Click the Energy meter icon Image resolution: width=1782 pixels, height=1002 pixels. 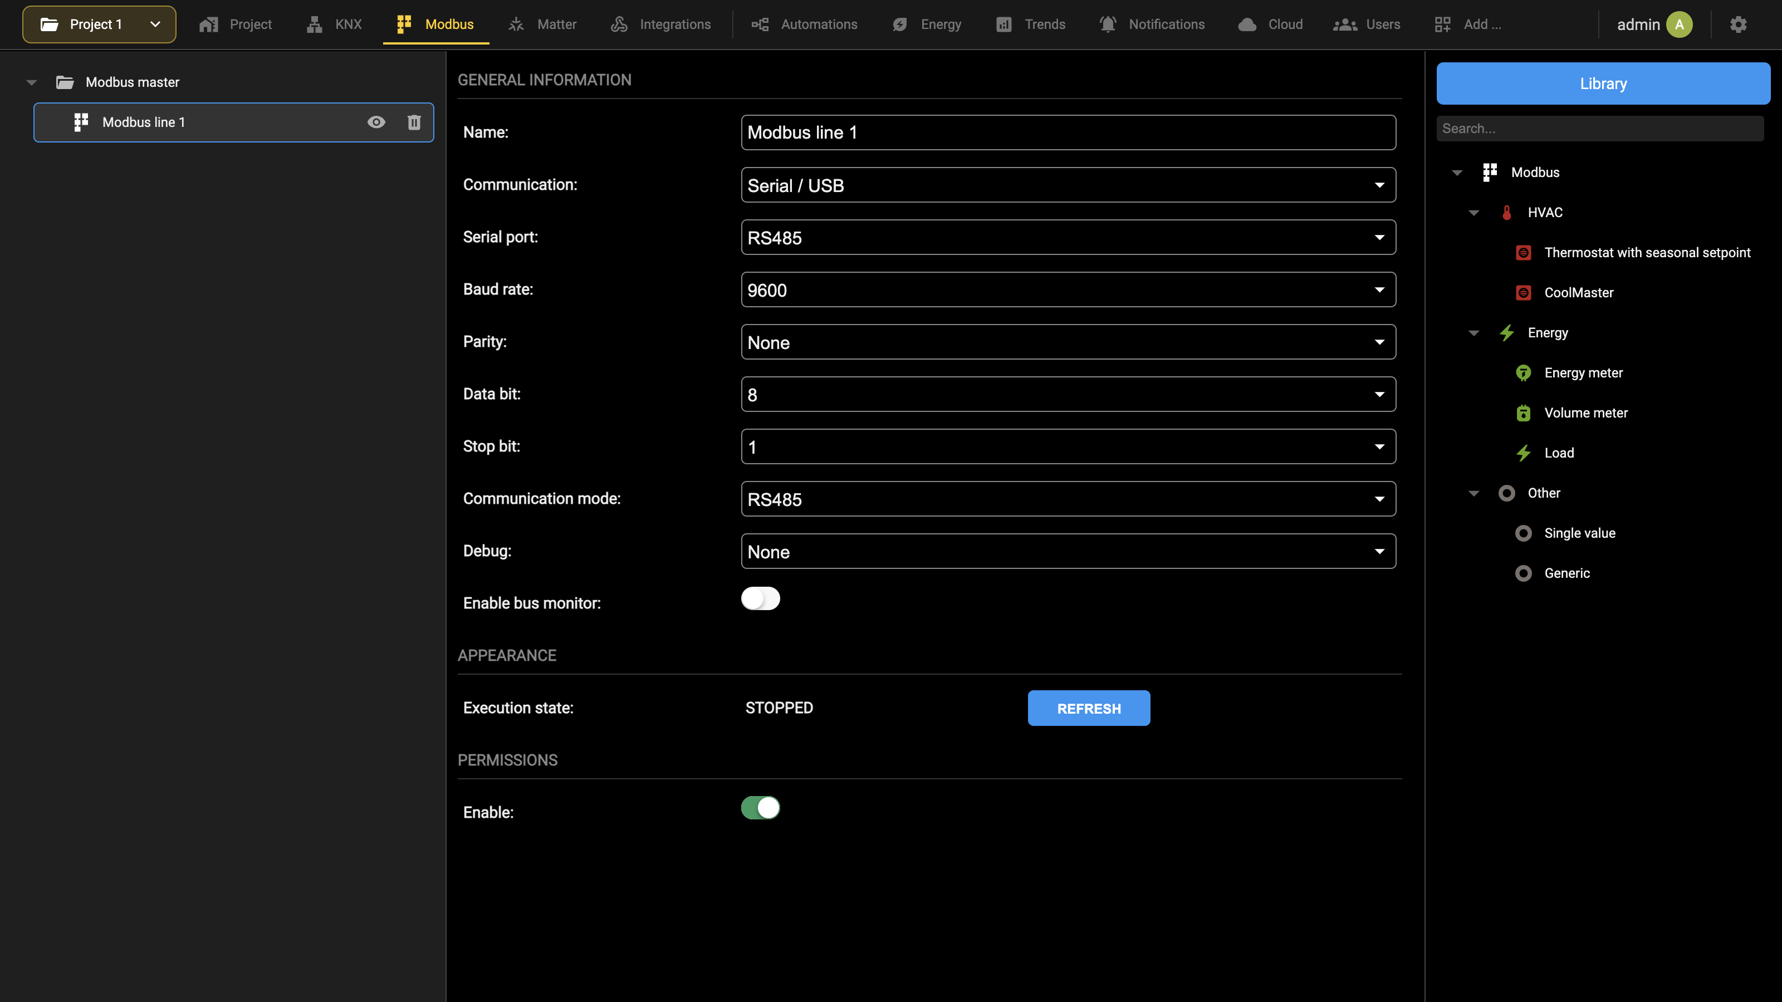coord(1523,373)
